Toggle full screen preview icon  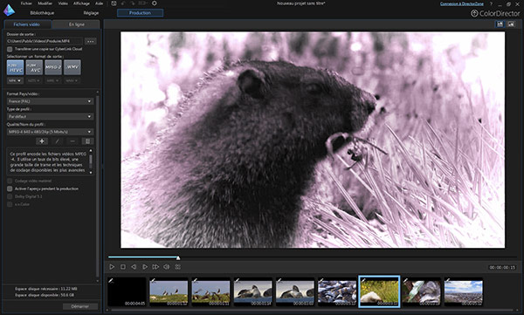[x=178, y=267]
